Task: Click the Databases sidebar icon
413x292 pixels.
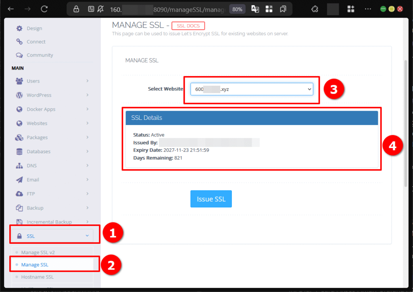Action: tap(20, 151)
